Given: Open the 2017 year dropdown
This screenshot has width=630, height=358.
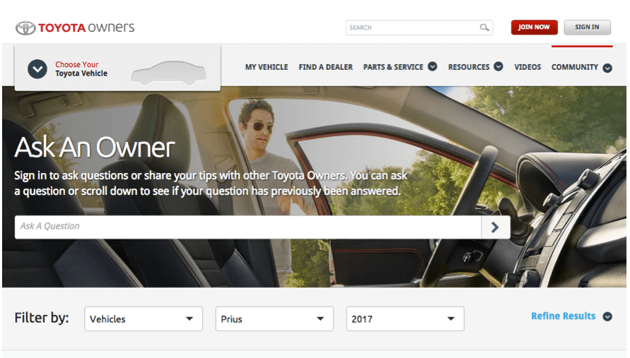Looking at the screenshot, I should 405,319.
